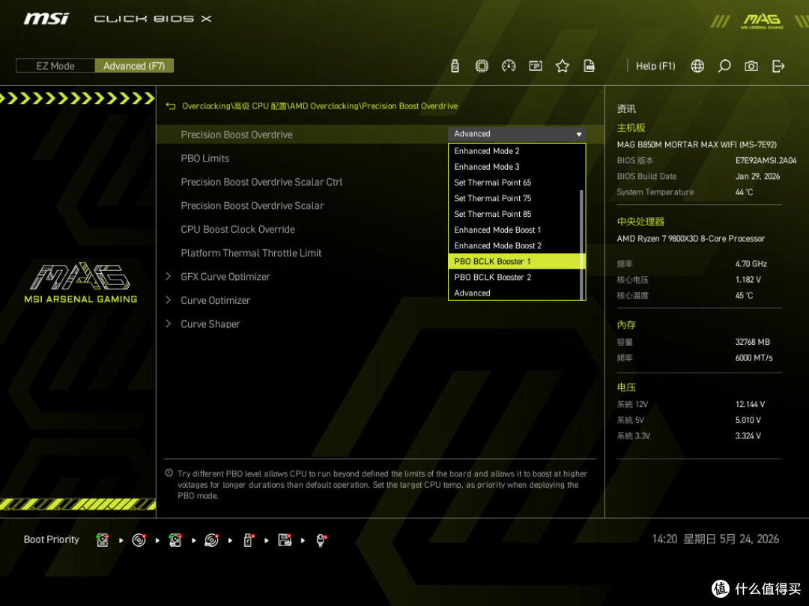809x606 pixels.
Task: Click System Temperature 44 °C value
Action: pos(744,192)
